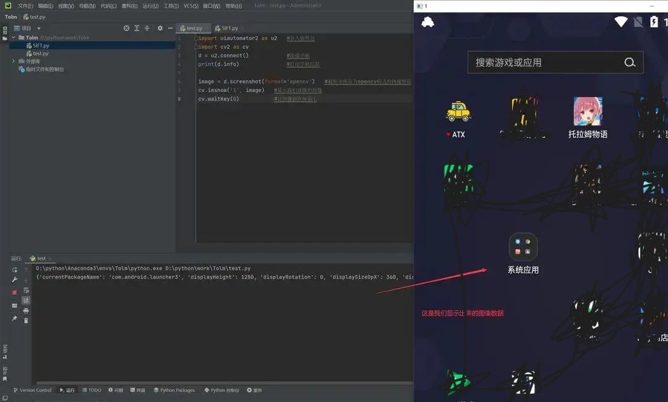668x402 pixels.
Task: Click the structure sidebar icon at left edge
Action: point(5,351)
